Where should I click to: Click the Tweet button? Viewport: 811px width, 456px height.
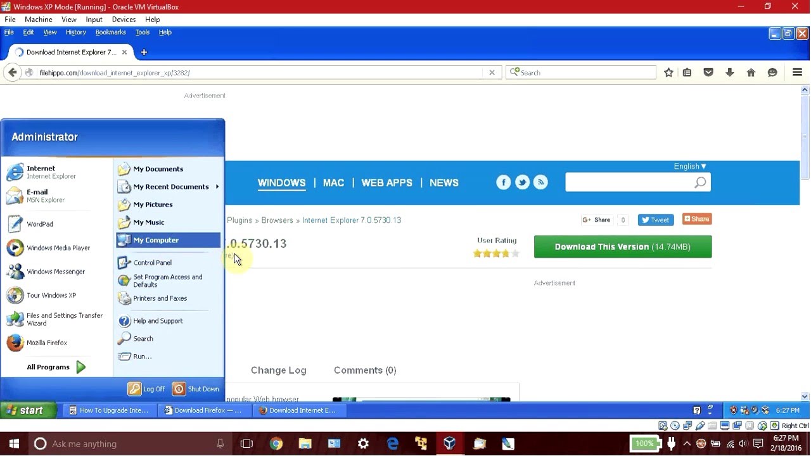[x=655, y=220]
